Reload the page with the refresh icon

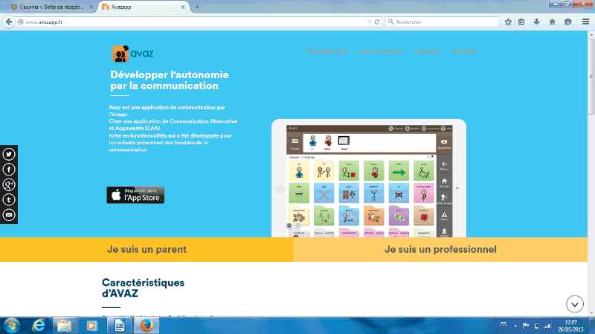tap(378, 22)
